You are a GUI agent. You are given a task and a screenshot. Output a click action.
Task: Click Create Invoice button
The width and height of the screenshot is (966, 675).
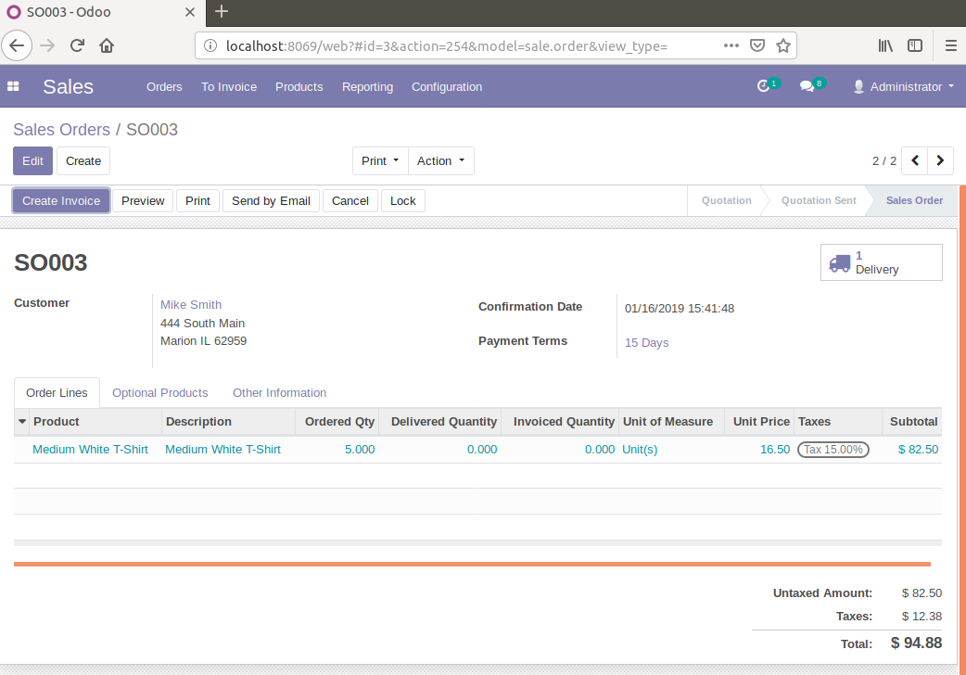tap(61, 201)
